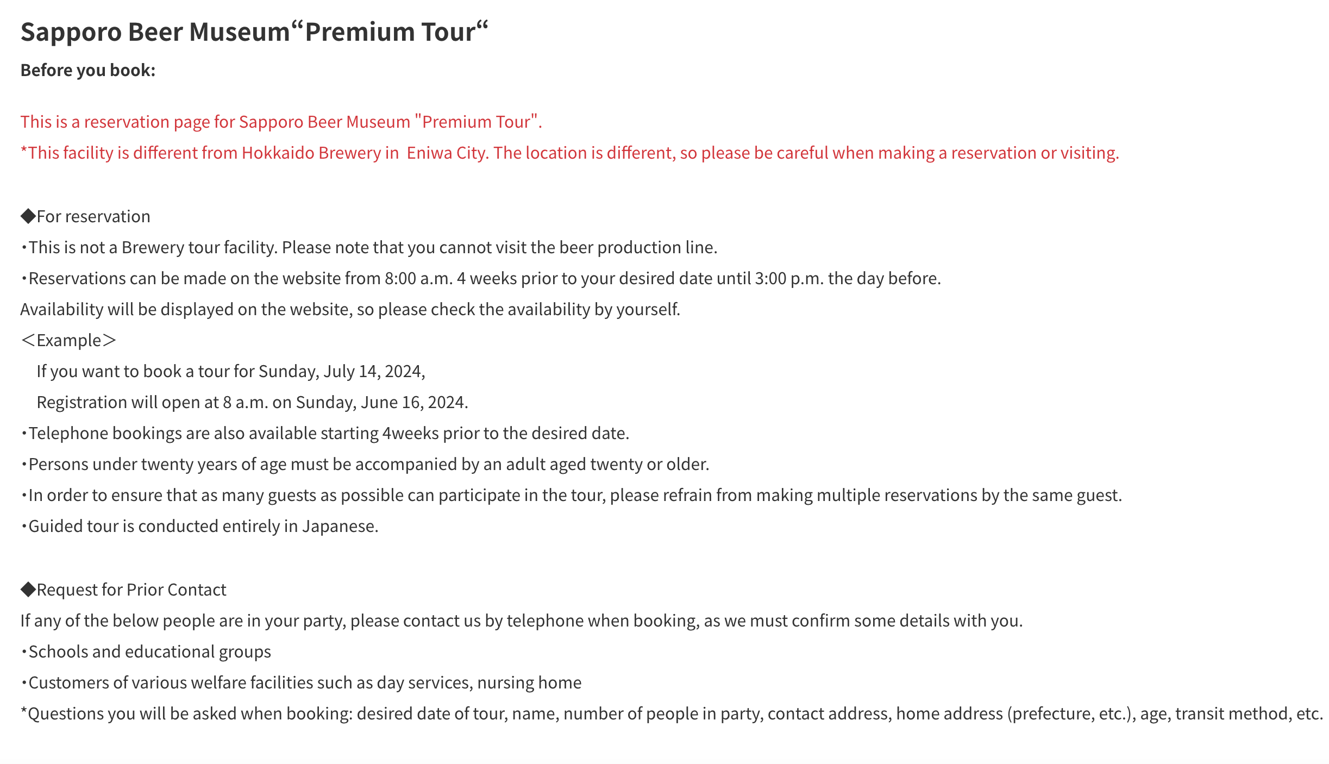The height and width of the screenshot is (764, 1329).
Task: Click the telephone bookings 4 weeks prior line
Action: pyautogui.click(x=329, y=433)
